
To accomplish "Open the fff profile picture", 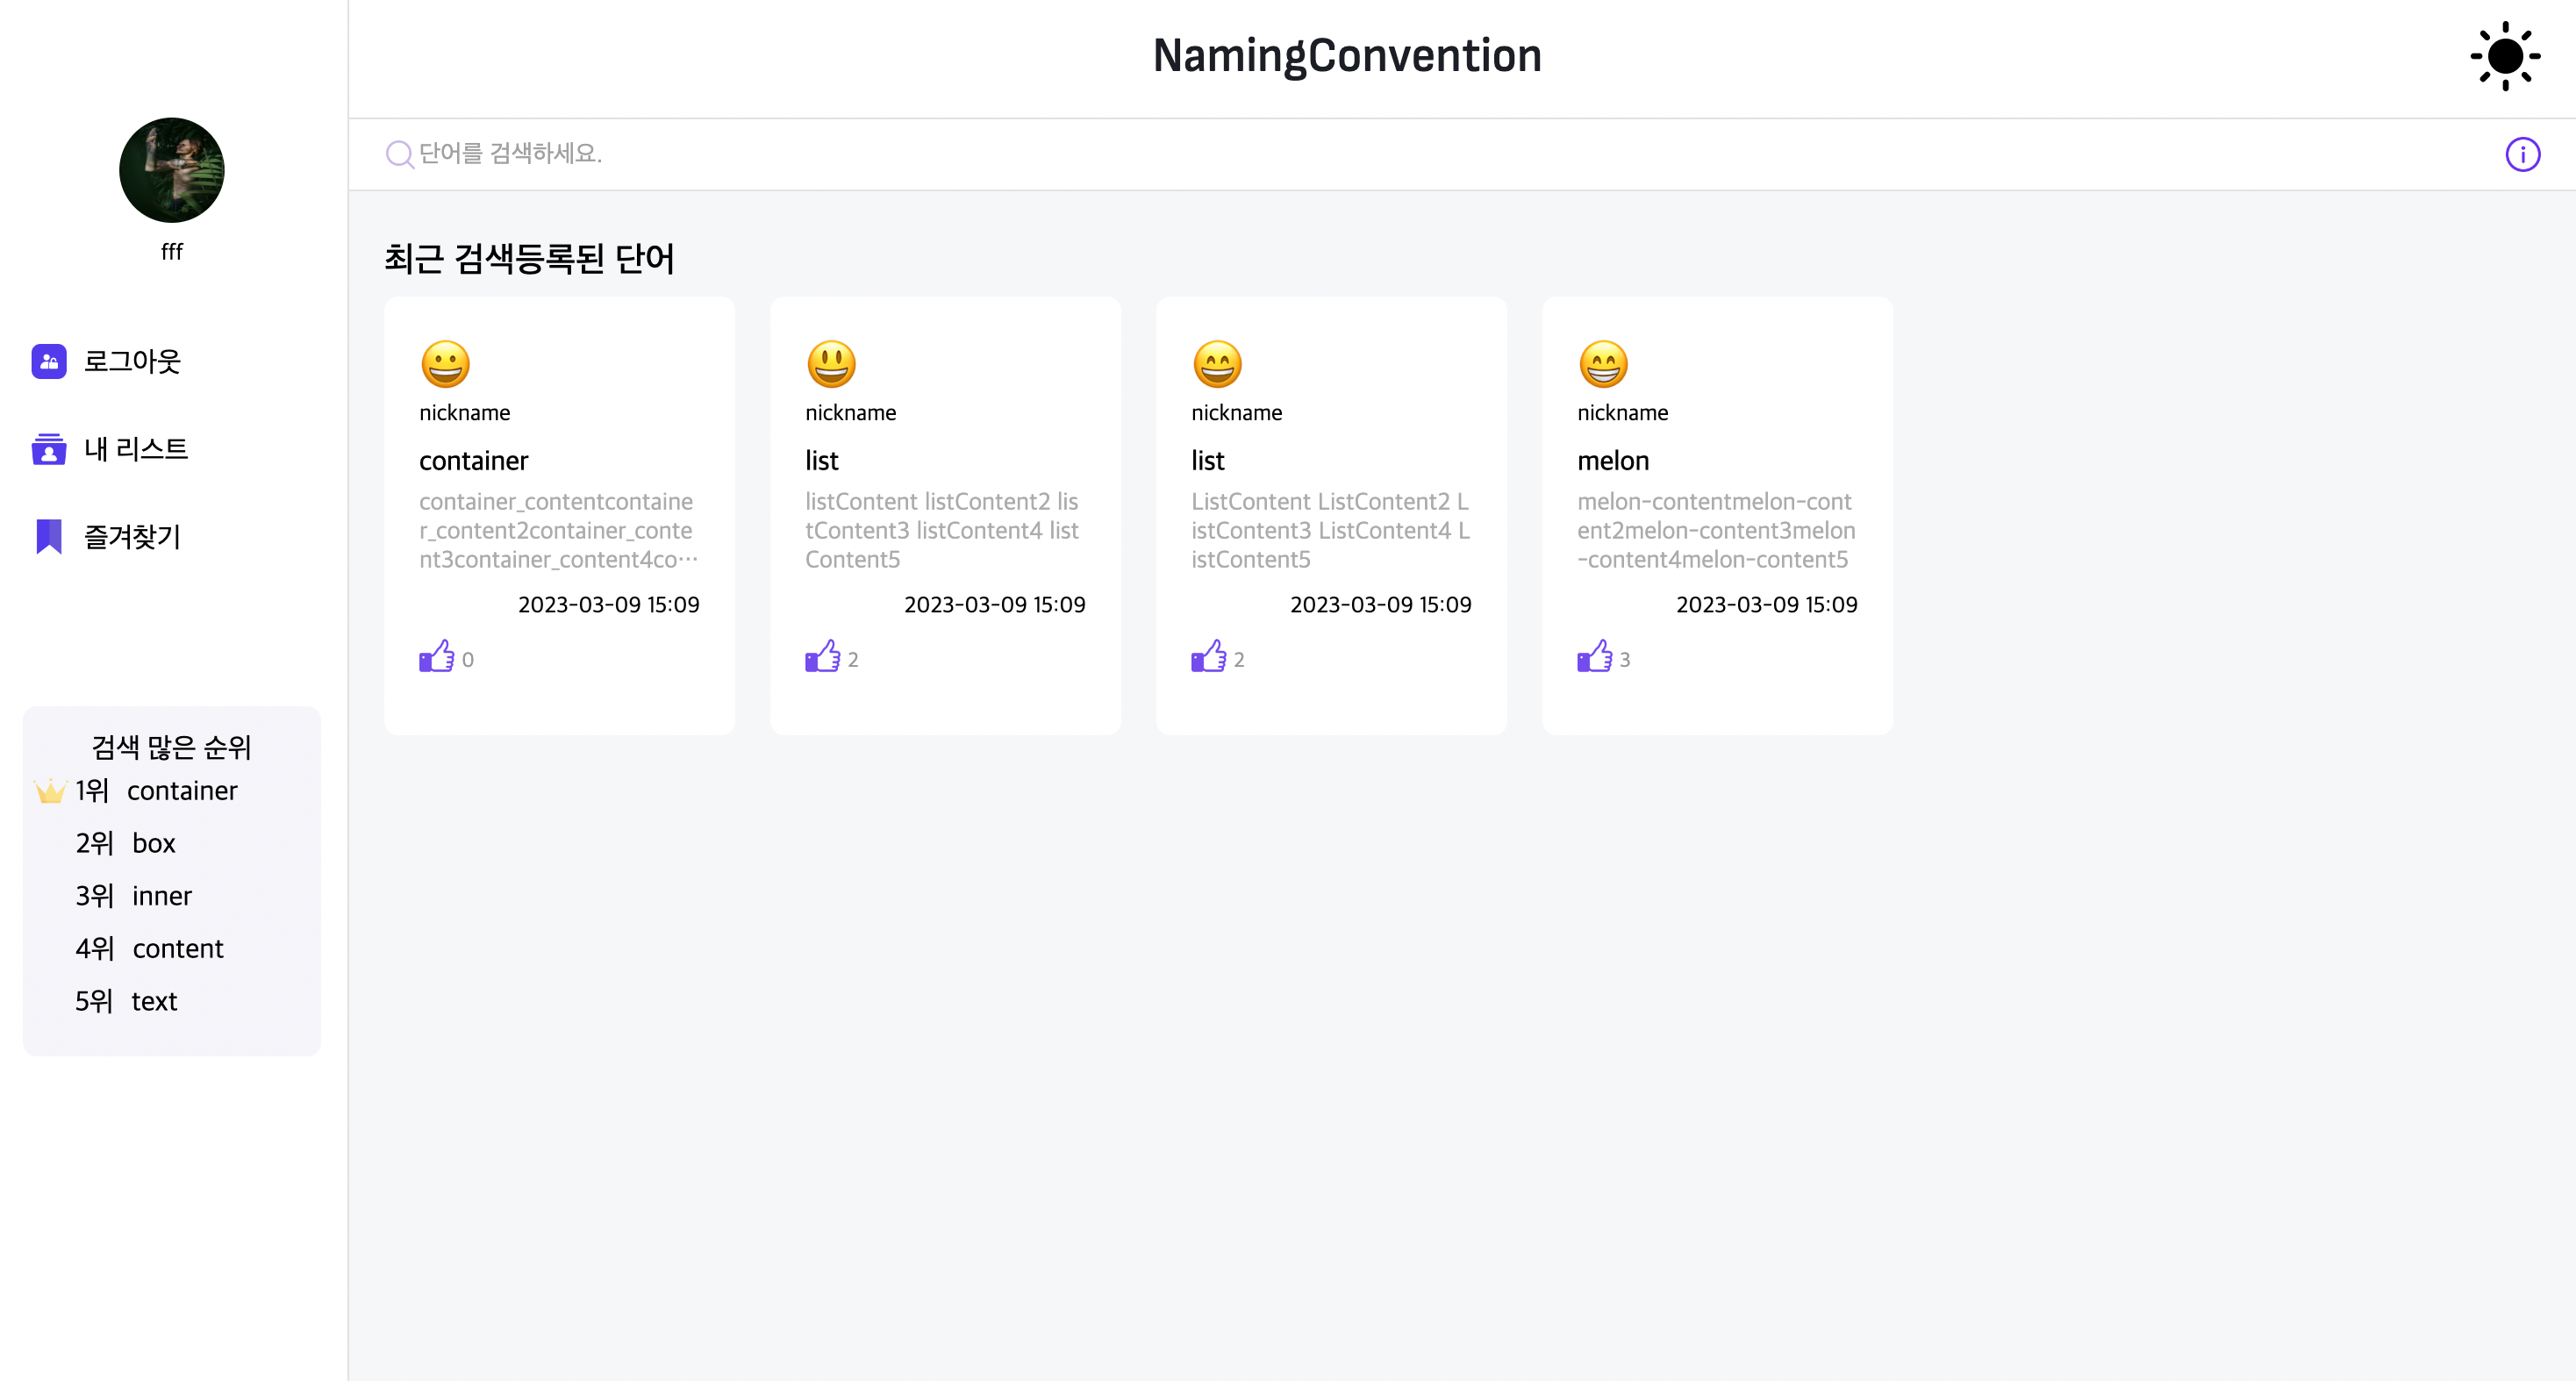I will (x=171, y=170).
